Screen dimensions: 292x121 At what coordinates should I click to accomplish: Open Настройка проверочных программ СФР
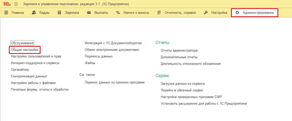(x=191, y=97)
